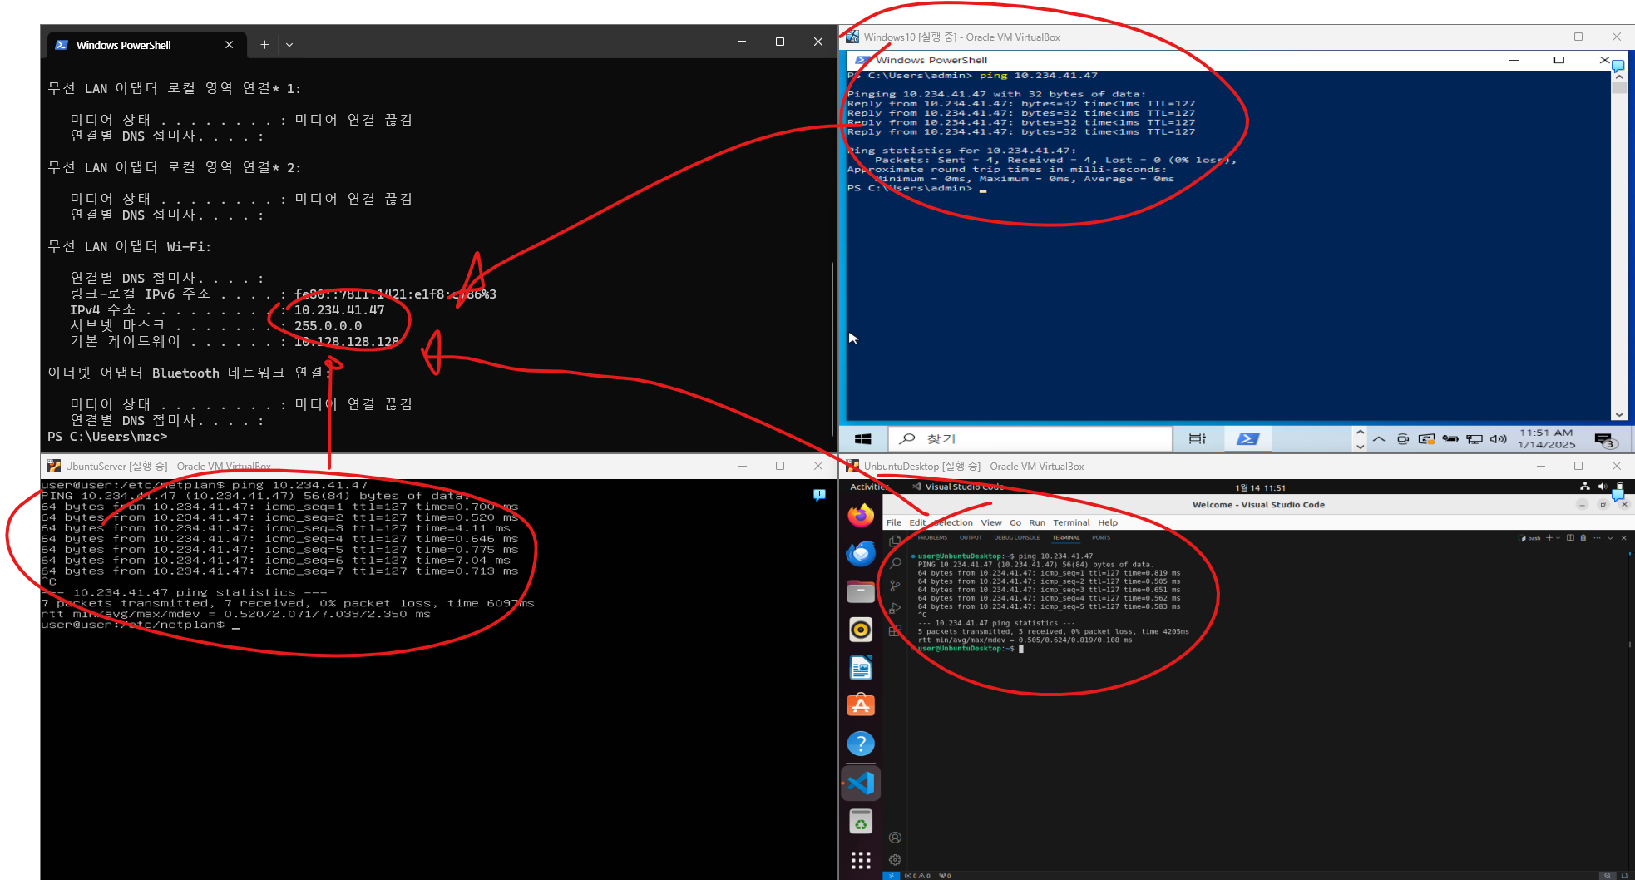Click the Windows 10 search box
1635x880 pixels.
click(x=1031, y=439)
